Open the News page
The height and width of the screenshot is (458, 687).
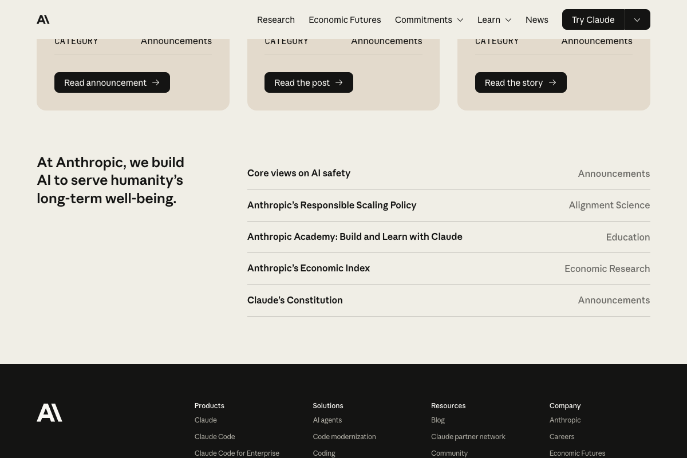[x=537, y=19]
